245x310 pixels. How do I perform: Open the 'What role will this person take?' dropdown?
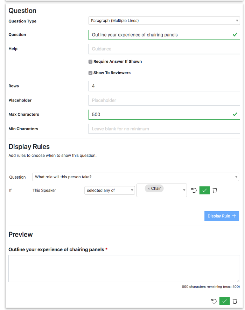tap(135, 177)
